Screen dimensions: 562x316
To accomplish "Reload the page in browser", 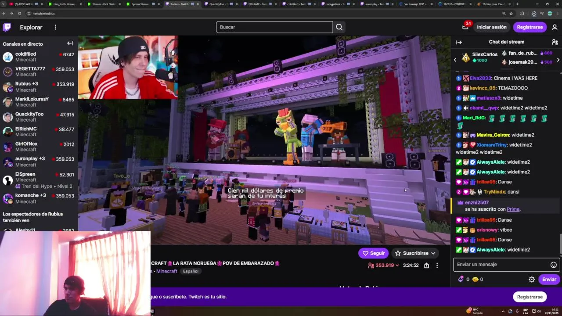I will 20,14.
